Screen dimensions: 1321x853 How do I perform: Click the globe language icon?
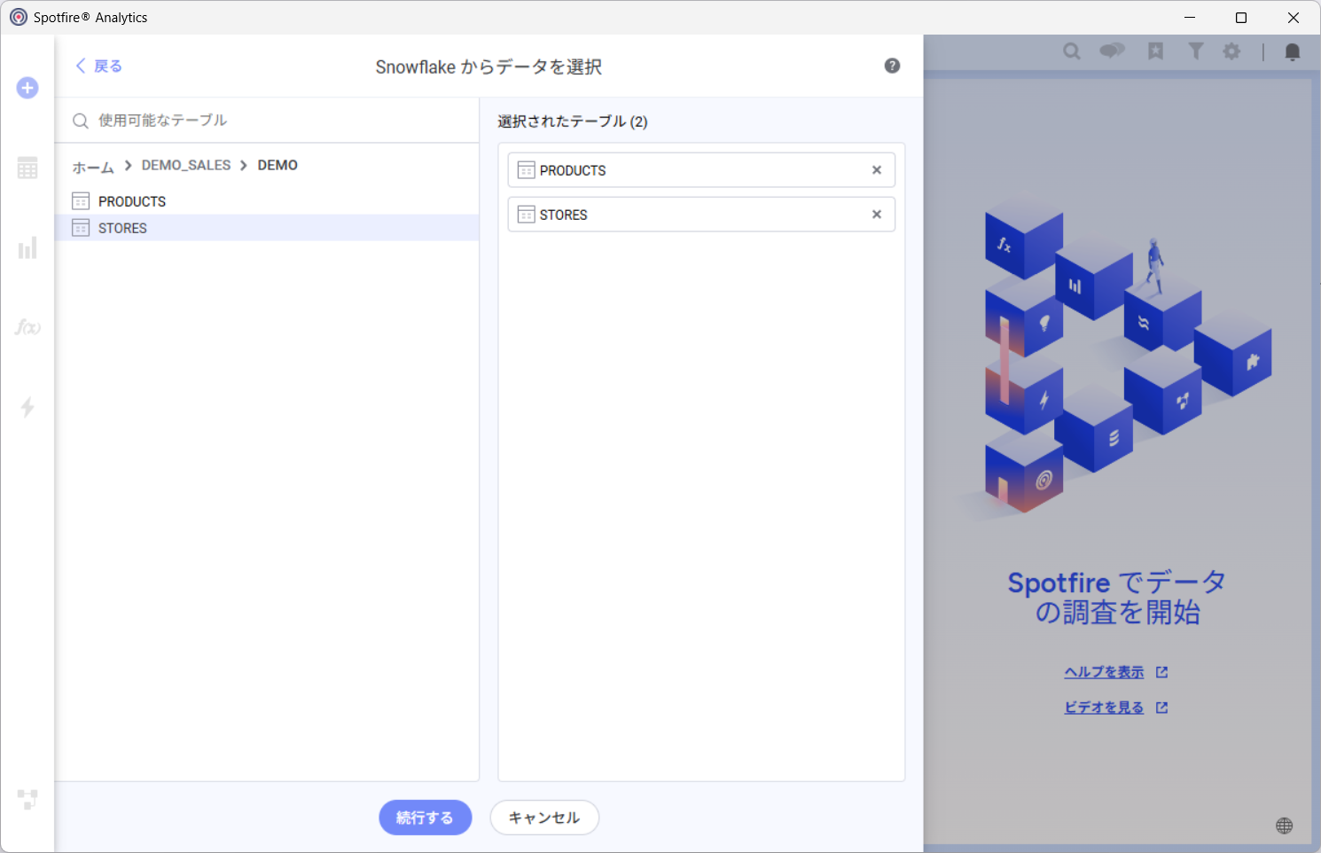click(1284, 826)
